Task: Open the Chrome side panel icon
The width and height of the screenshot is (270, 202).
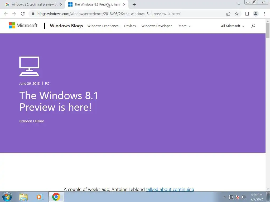Action: pos(247,14)
